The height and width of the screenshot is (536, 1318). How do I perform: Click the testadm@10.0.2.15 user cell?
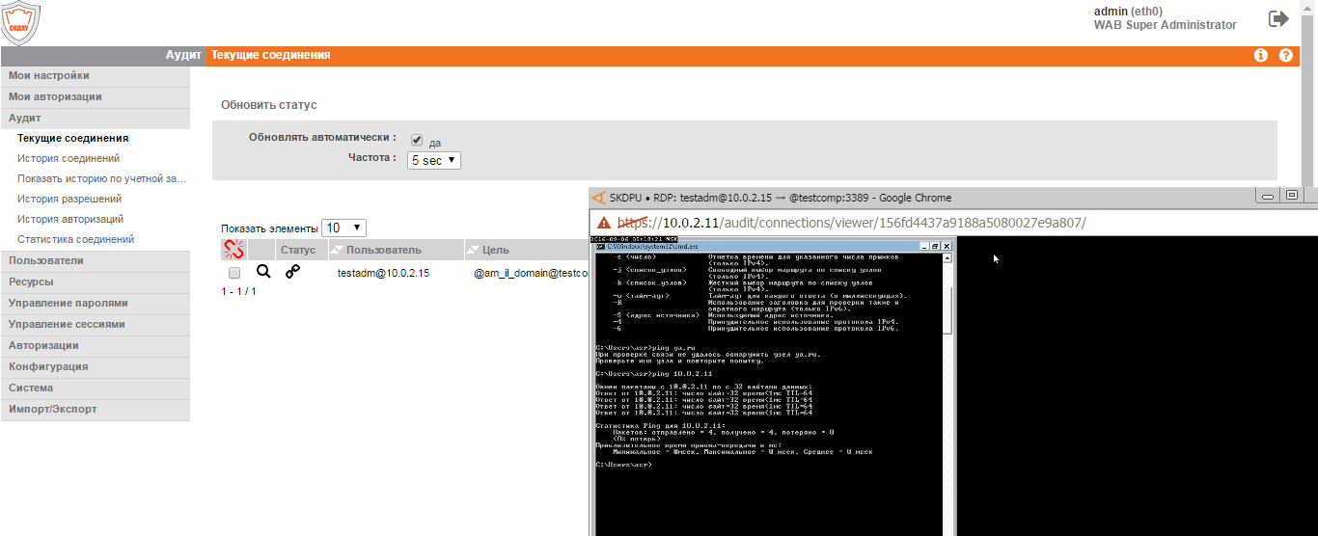click(x=383, y=273)
